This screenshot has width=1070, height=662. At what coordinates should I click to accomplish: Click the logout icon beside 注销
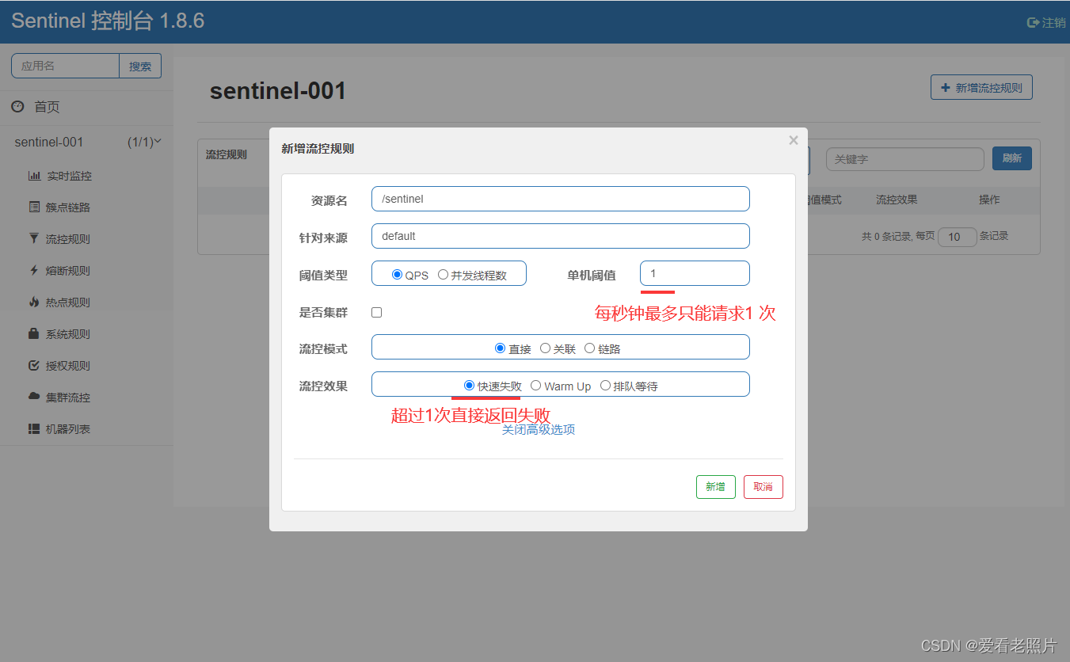(x=1033, y=23)
